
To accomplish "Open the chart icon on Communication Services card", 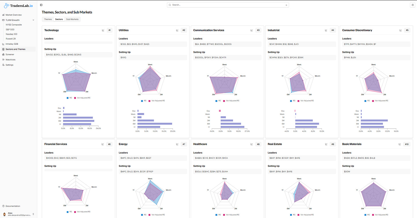I will click(x=252, y=30).
